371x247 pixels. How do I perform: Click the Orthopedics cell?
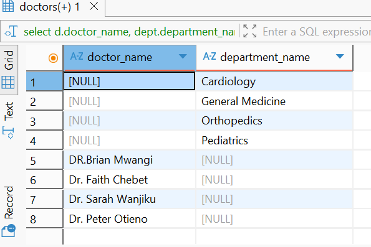[x=274, y=121]
